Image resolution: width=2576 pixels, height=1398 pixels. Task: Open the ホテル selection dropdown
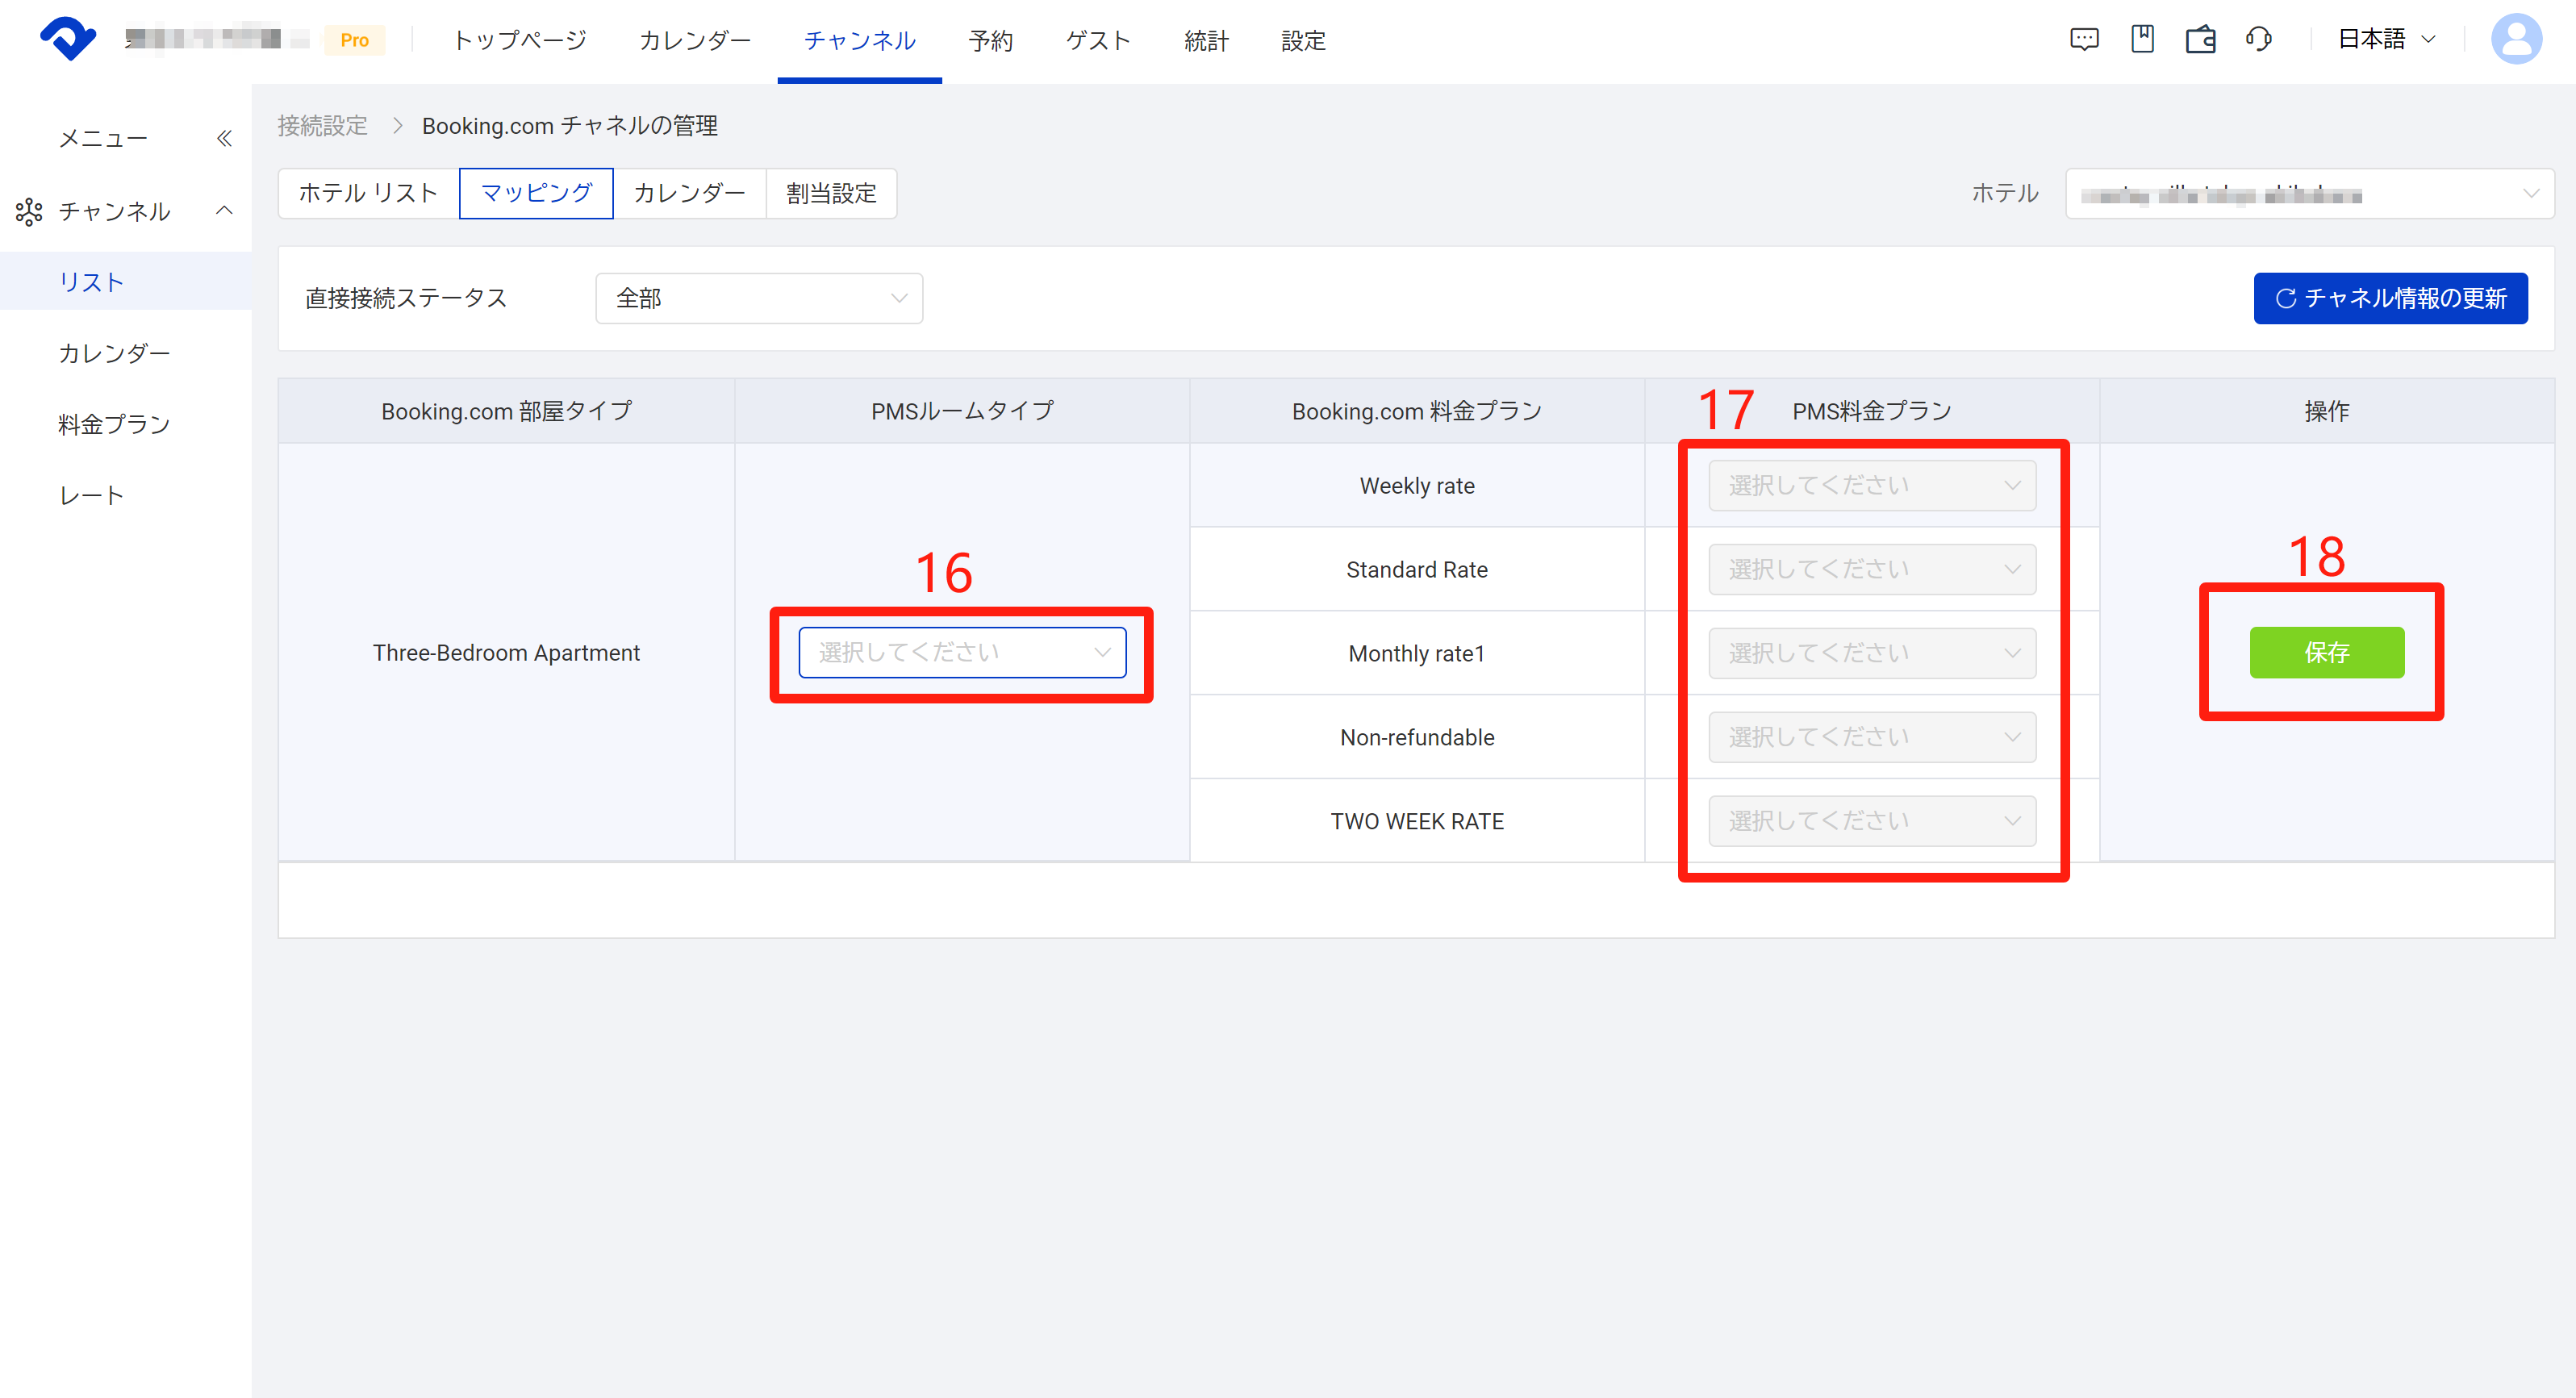2309,194
